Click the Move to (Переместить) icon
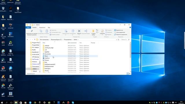This screenshot has width=185, height=104. tap(66, 31)
